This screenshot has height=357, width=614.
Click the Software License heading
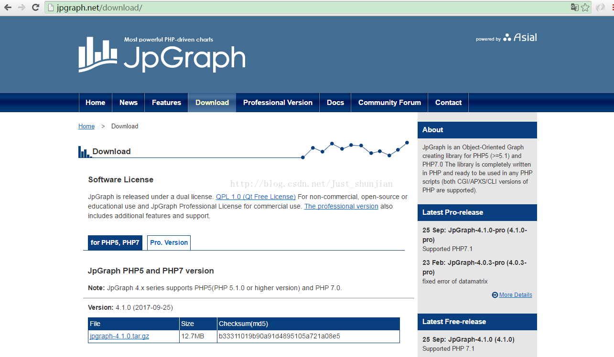coord(121,179)
